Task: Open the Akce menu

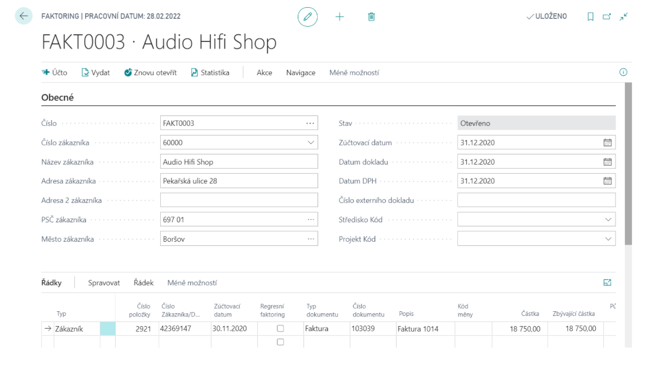Action: [264, 73]
